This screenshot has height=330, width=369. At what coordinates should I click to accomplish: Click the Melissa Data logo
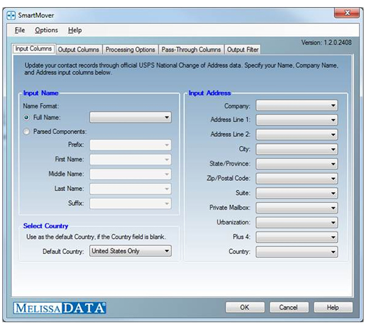pos(60,308)
